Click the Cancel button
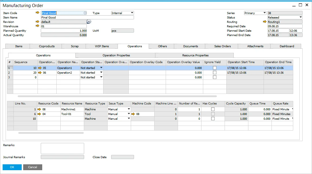The height and width of the screenshot is (174, 312). pyautogui.click(x=33, y=167)
